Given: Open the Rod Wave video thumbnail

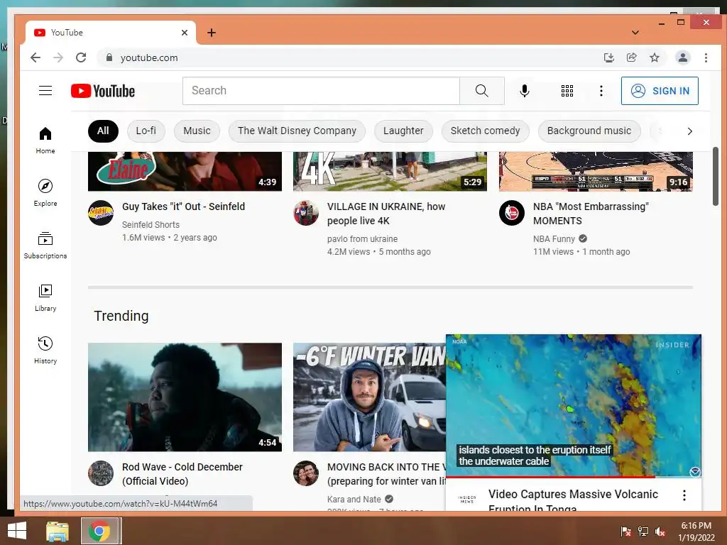Looking at the screenshot, I should [185, 397].
